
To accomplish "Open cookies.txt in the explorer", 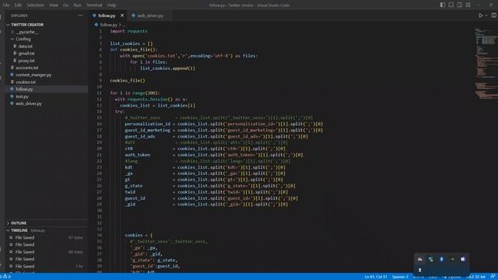I will pos(26,82).
